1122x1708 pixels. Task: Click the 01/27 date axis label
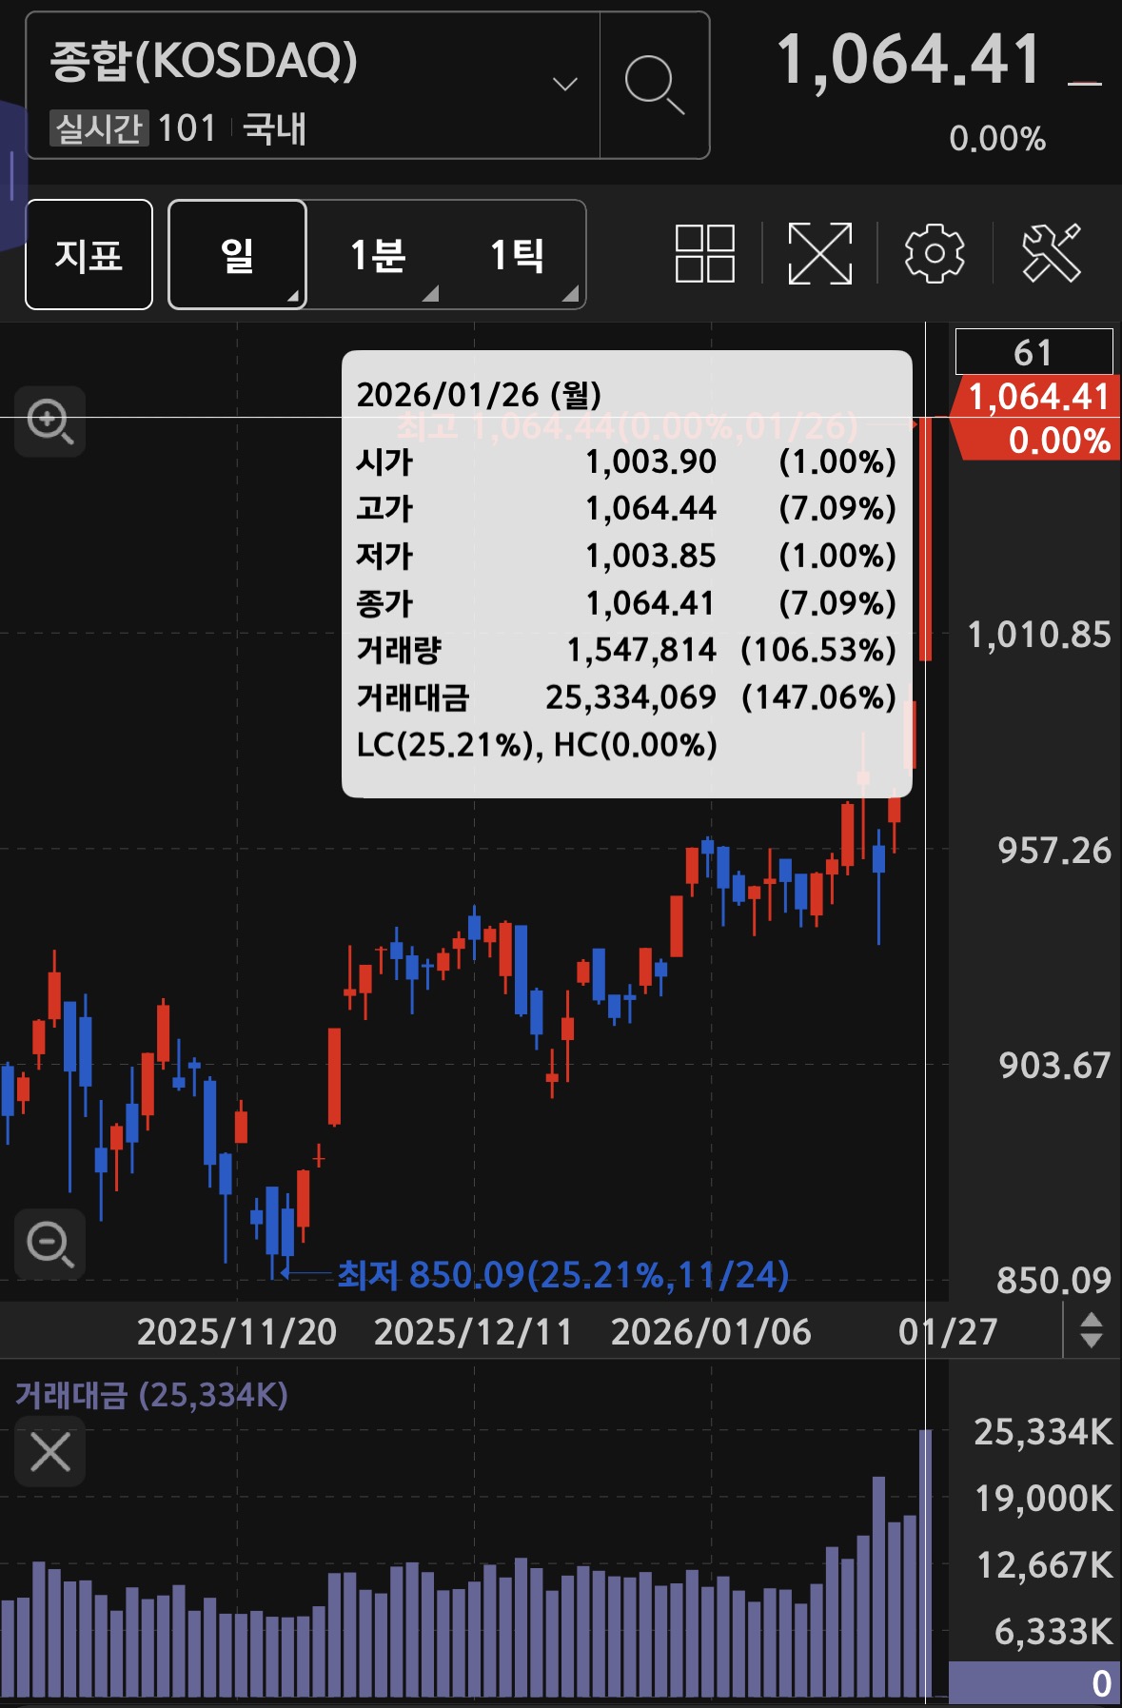[948, 1331]
